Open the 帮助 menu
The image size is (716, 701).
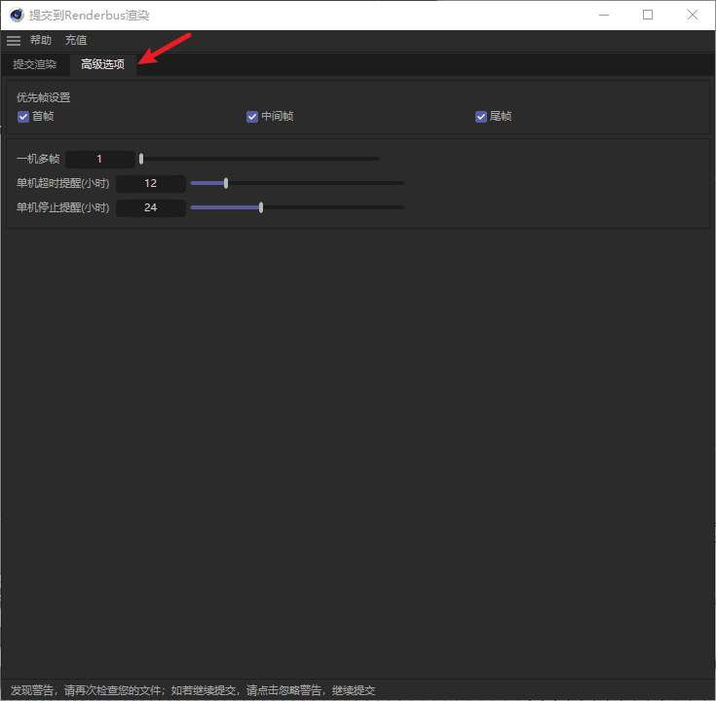point(41,41)
